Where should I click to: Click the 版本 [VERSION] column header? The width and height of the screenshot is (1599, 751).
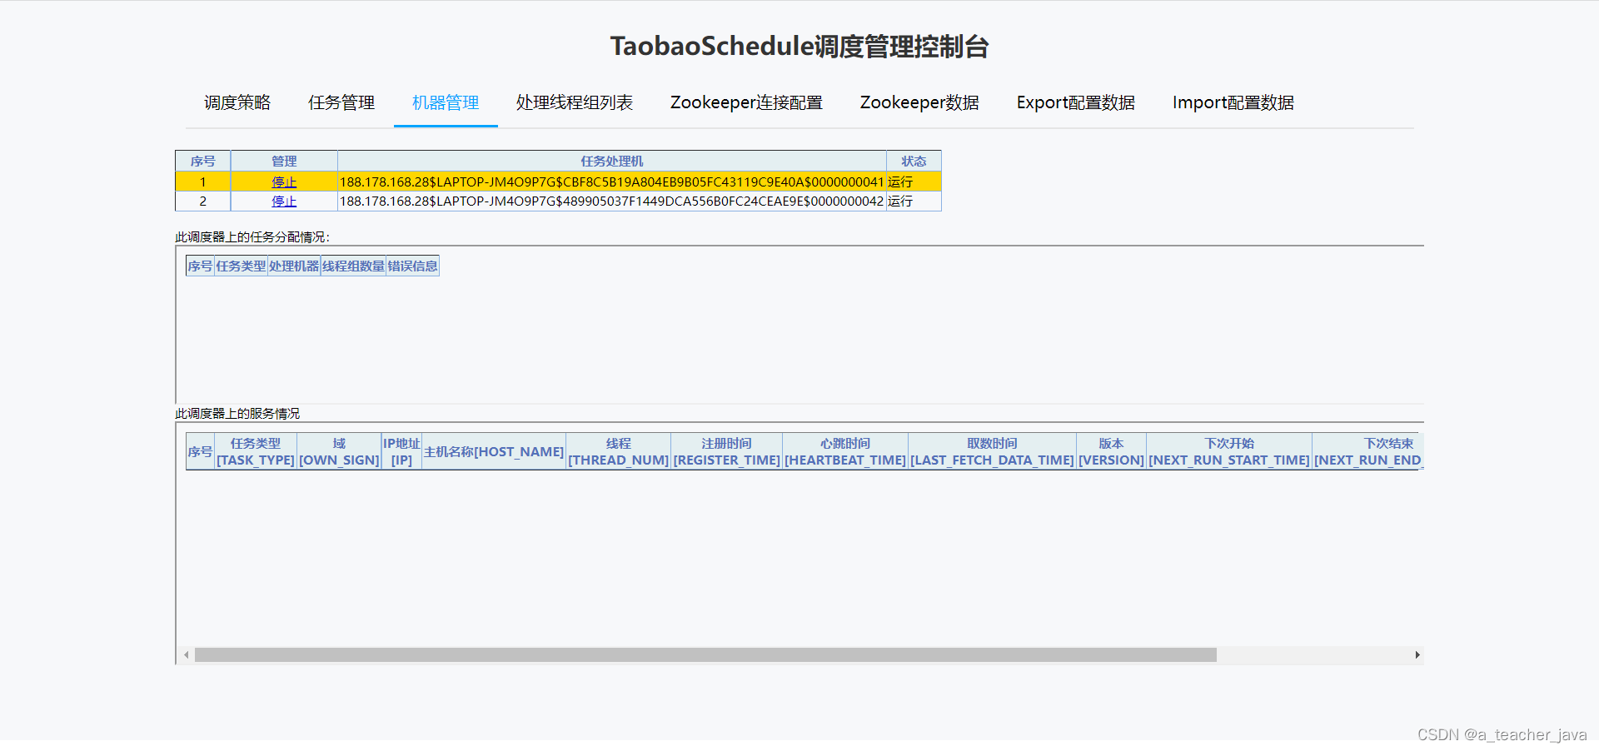point(1111,451)
